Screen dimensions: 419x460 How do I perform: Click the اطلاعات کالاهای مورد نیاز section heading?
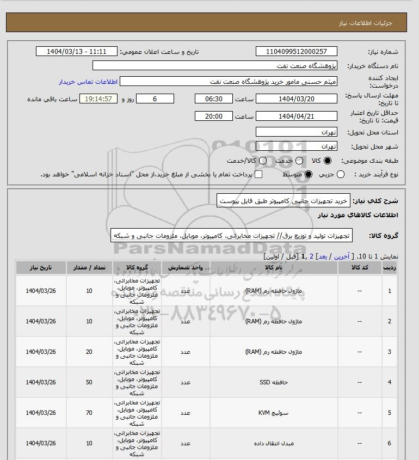click(358, 215)
